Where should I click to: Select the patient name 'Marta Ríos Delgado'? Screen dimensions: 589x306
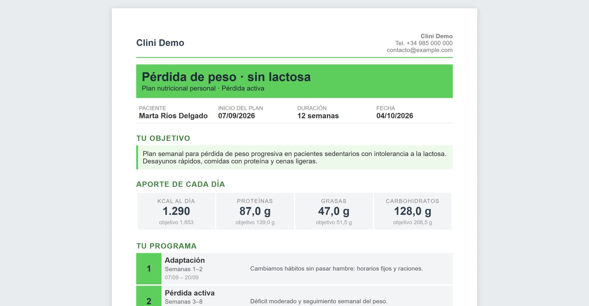click(x=173, y=116)
